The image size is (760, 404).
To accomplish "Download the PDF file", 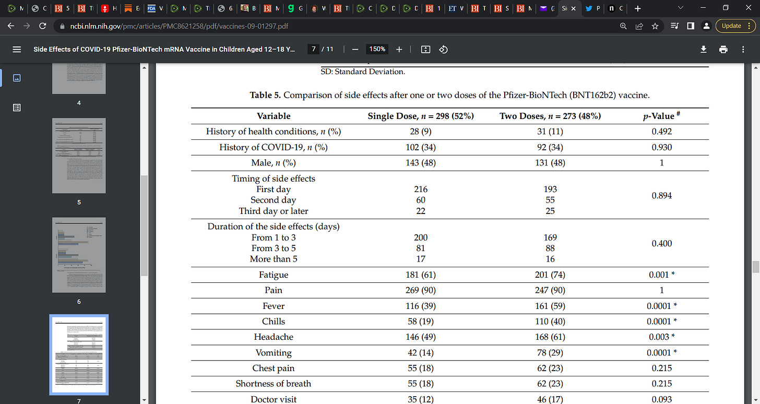I will [x=704, y=49].
